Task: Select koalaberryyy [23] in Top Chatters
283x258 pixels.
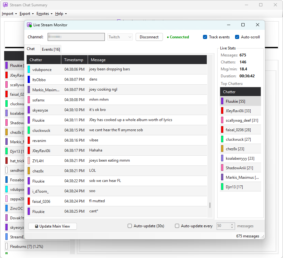Action: coord(240,158)
